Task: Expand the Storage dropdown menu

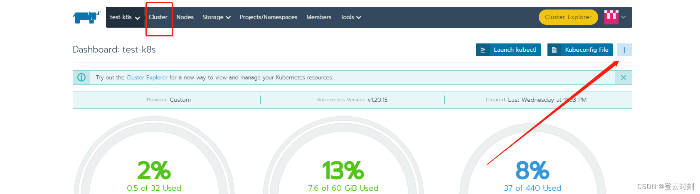Action: [217, 17]
